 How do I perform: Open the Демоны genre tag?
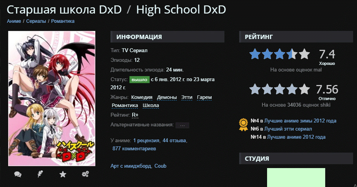tap(167, 97)
